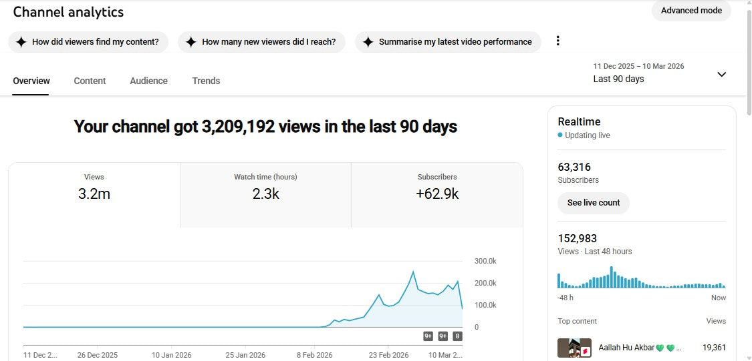Switch to the Content tab
The width and height of the screenshot is (752, 361).
(x=90, y=81)
